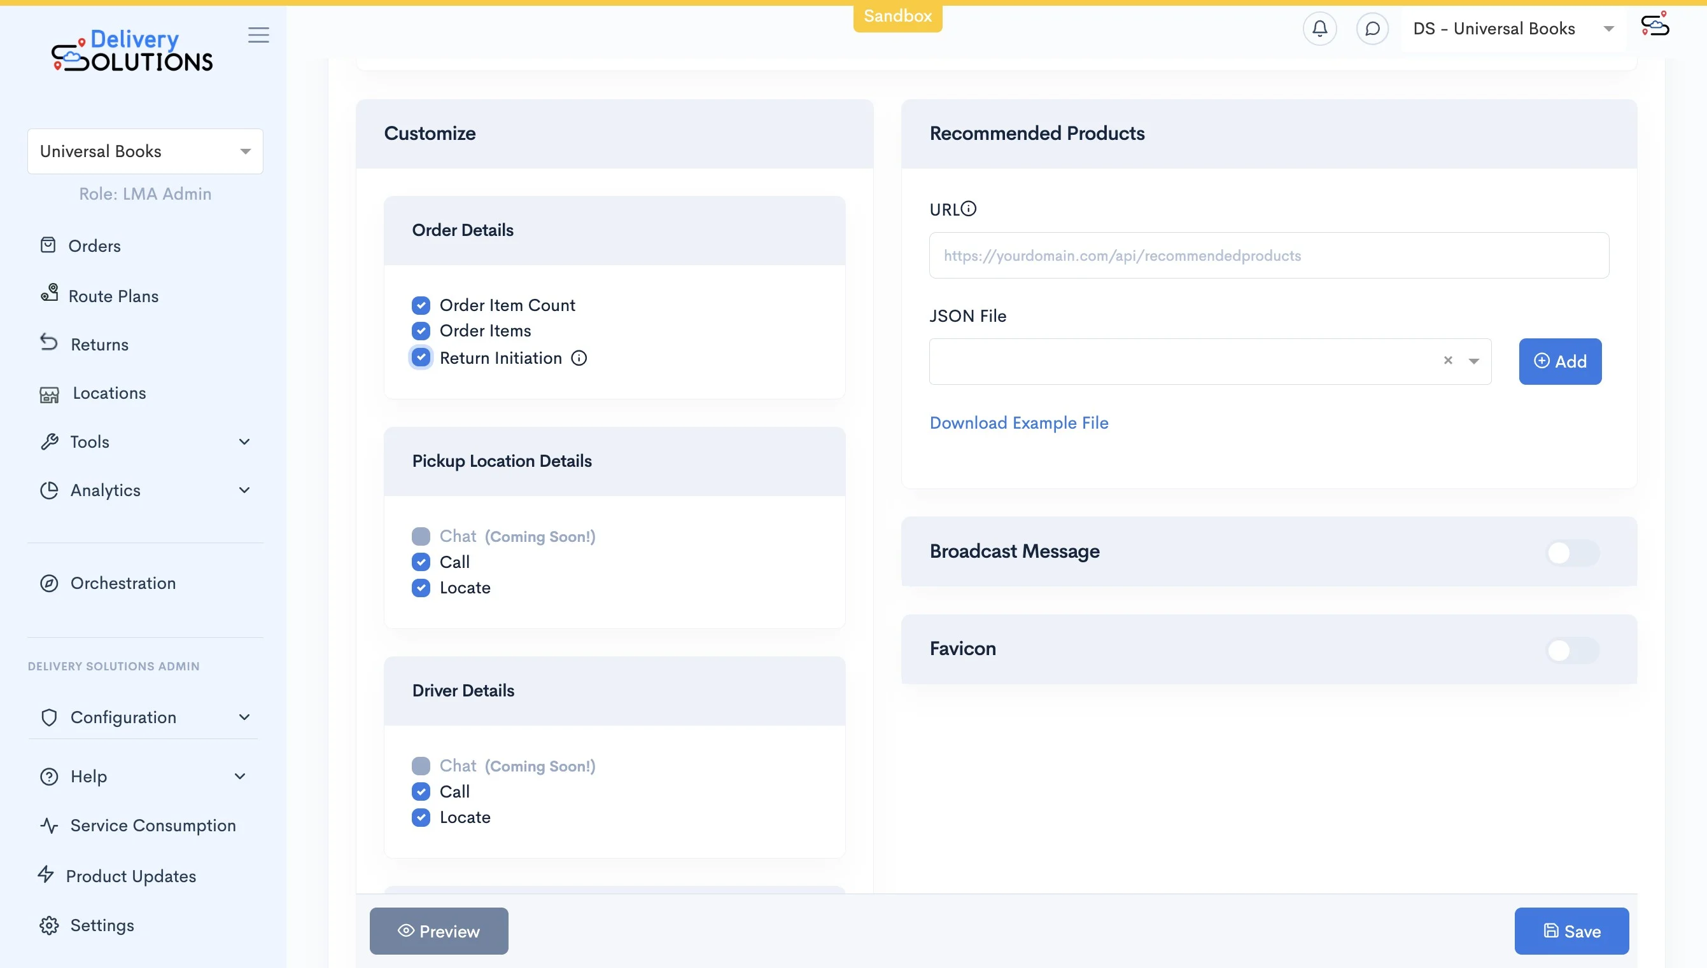Click the Returns arrow icon

click(48, 342)
